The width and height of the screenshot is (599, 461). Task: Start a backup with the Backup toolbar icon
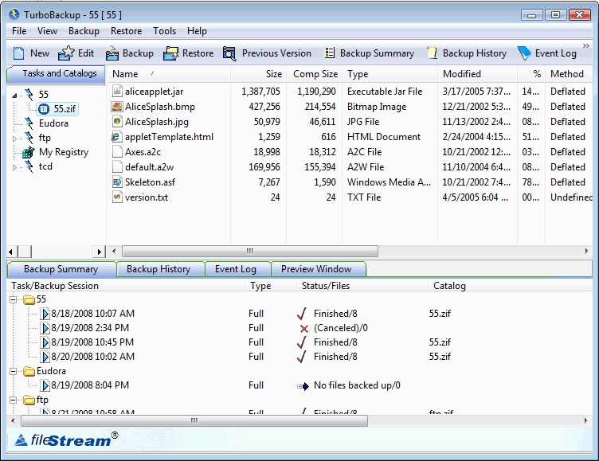112,53
